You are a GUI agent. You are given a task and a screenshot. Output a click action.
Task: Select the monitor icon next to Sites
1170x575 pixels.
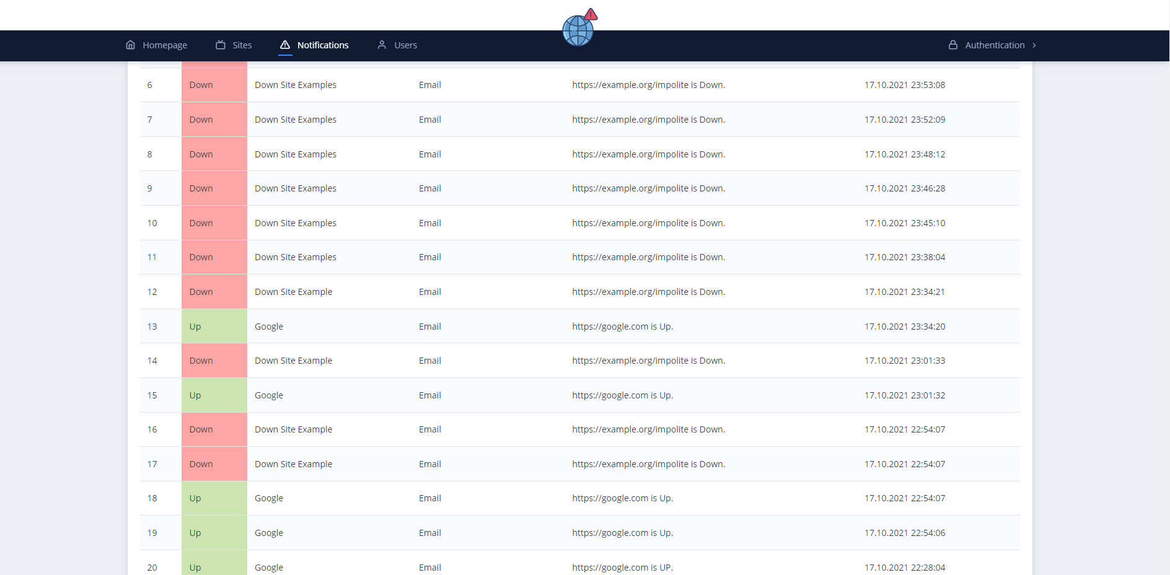click(x=221, y=45)
